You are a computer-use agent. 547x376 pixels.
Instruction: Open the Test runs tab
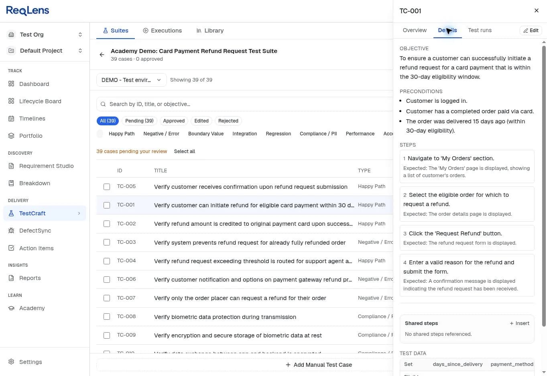click(x=480, y=30)
